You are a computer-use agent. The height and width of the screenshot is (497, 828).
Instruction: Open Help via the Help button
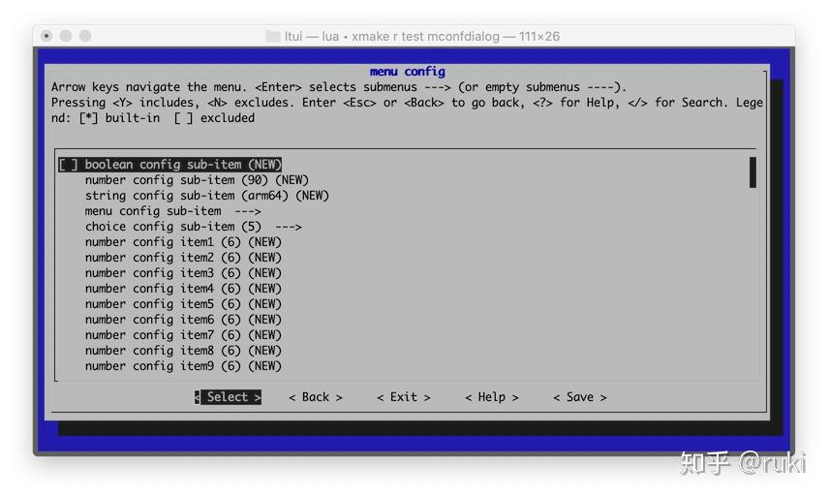(492, 397)
